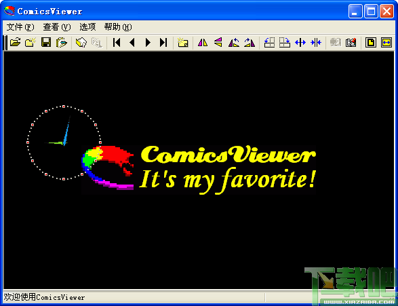This screenshot has width=398, height=306.
Task: Click the open archive package icon
Action: (x=81, y=43)
